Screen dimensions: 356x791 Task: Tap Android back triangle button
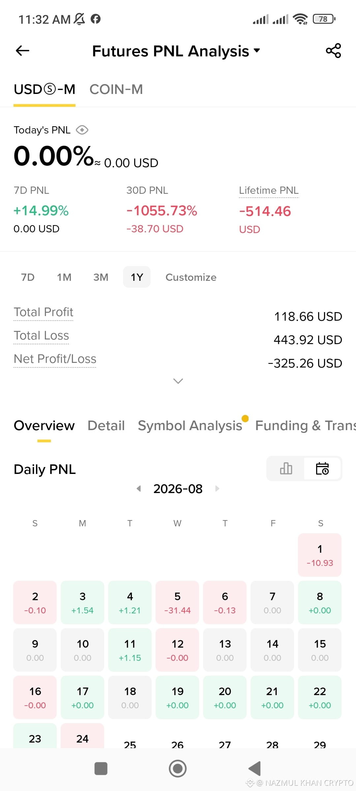click(254, 769)
